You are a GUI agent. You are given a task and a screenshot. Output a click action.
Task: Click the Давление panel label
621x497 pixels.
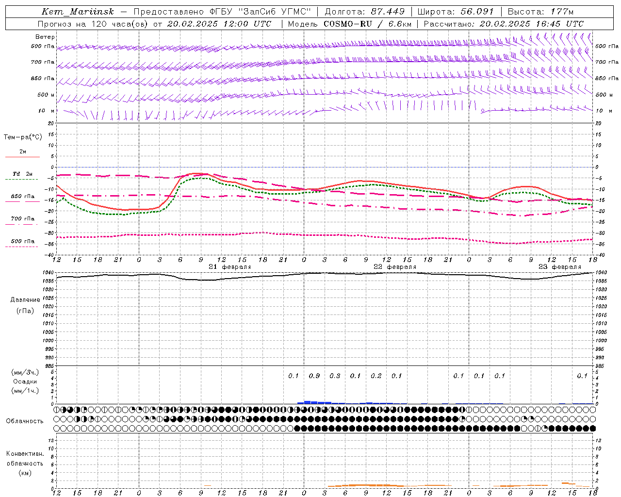[x=25, y=300]
